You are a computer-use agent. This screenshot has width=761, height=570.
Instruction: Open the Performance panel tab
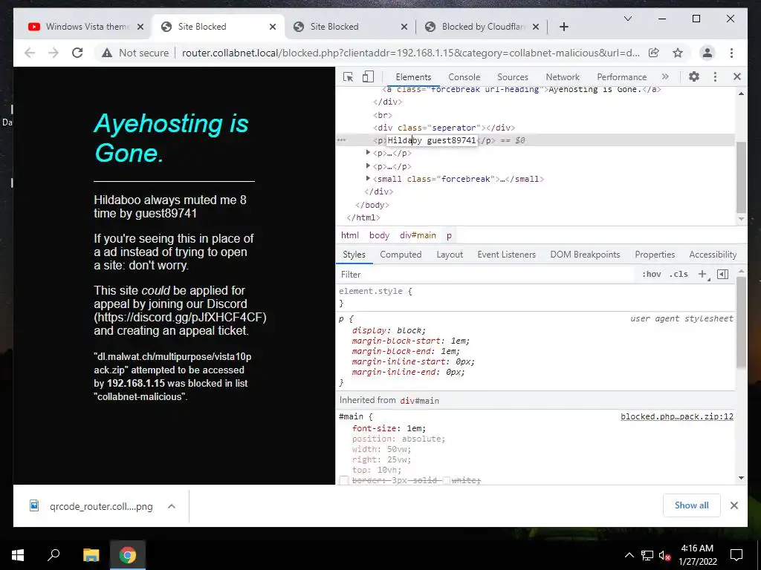622,77
